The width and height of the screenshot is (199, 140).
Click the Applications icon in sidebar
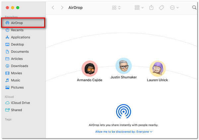click(x=7, y=37)
